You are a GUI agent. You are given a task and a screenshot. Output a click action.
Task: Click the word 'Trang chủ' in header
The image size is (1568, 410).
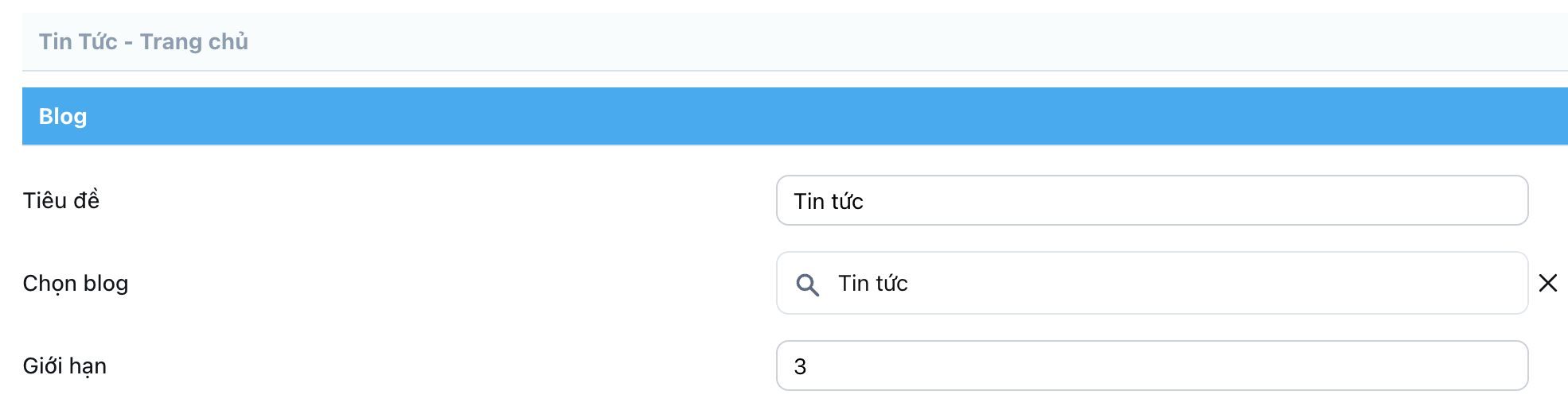(194, 41)
